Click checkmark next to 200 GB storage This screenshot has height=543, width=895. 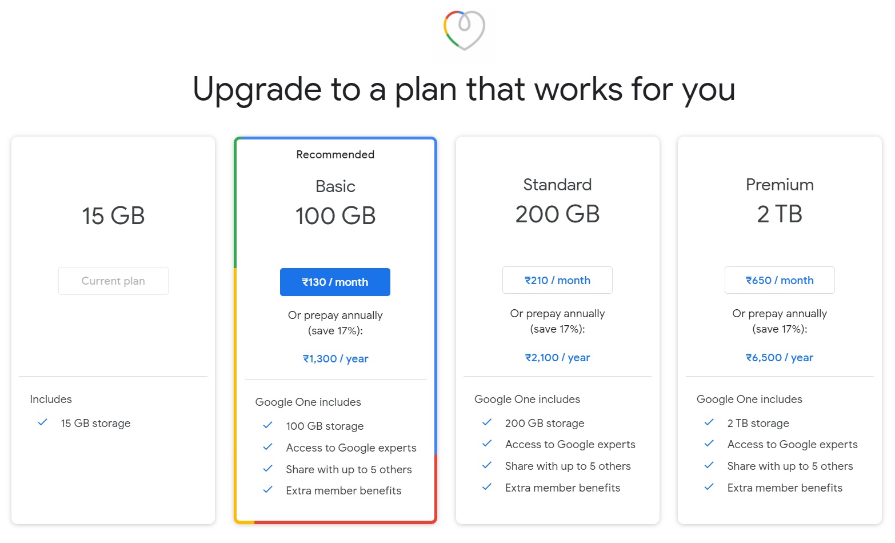487,422
